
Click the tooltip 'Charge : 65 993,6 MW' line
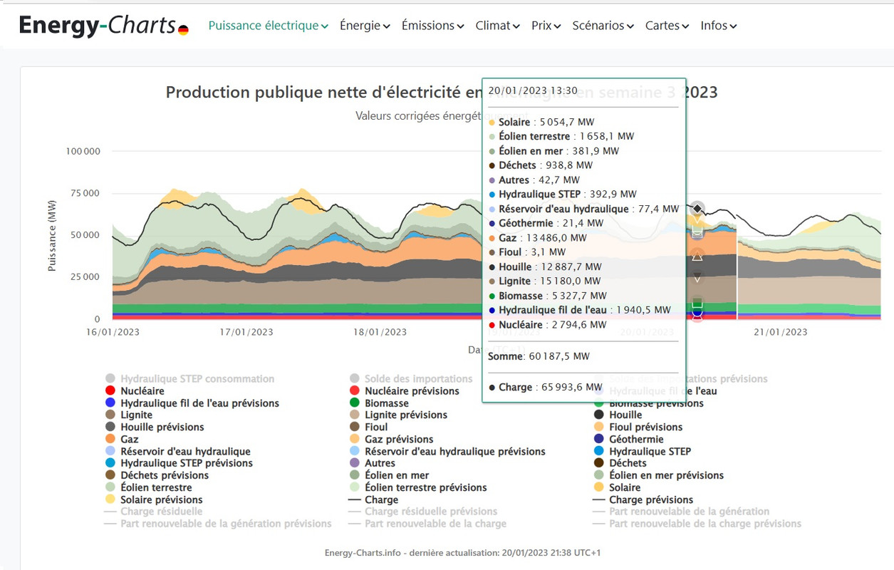[546, 387]
